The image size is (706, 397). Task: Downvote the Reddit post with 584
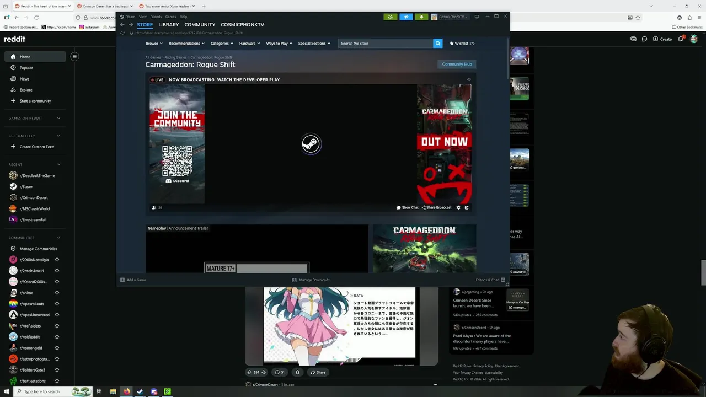[x=264, y=372]
